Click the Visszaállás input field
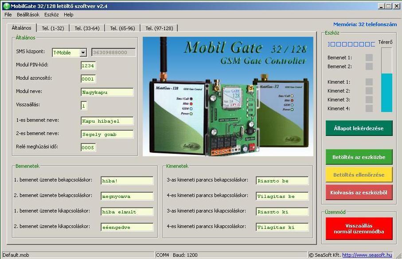The image size is (402, 259). 84,105
